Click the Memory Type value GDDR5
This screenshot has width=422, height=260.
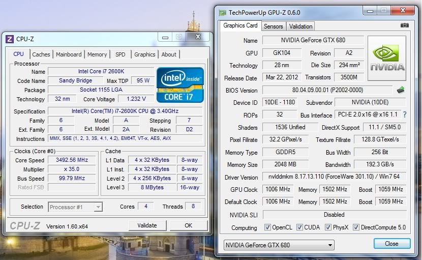tap(286, 152)
